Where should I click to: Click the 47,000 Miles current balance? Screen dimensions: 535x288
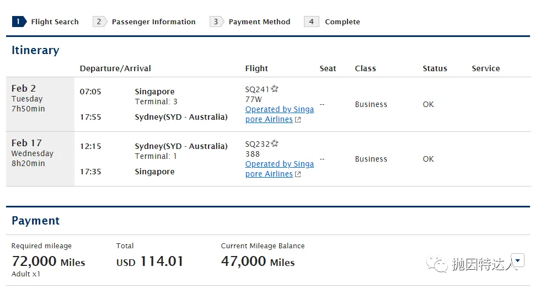pyautogui.click(x=258, y=262)
